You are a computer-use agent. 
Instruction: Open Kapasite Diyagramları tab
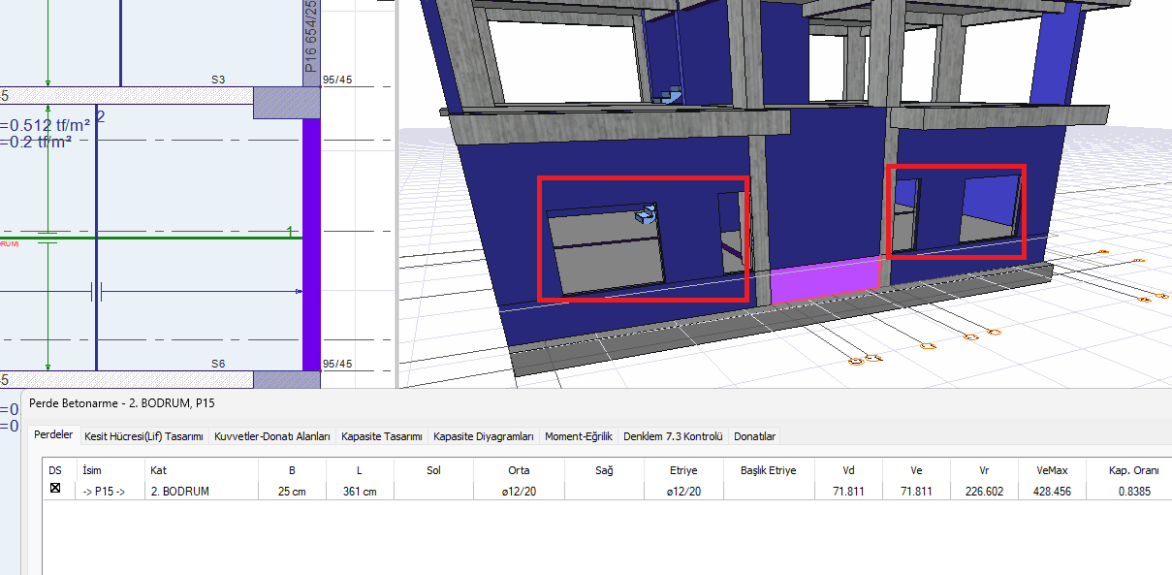[x=484, y=436]
